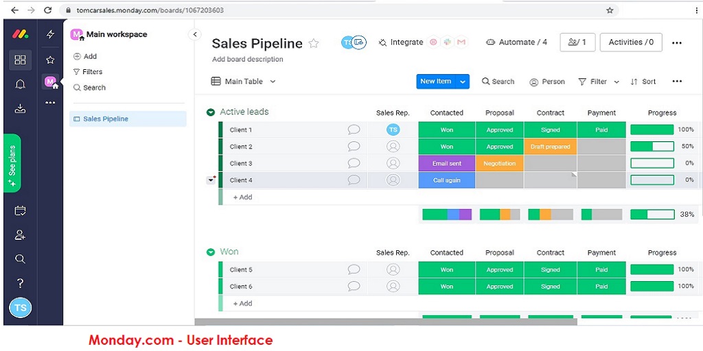Collapse the Won group
The height and width of the screenshot is (351, 703).
tap(211, 252)
